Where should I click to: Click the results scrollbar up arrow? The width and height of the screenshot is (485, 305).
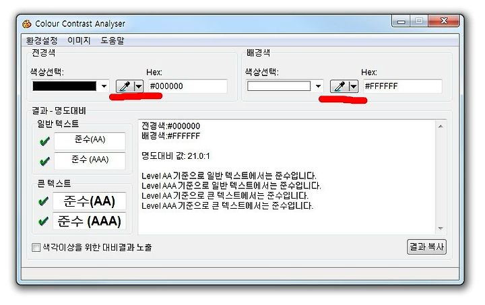coord(441,126)
